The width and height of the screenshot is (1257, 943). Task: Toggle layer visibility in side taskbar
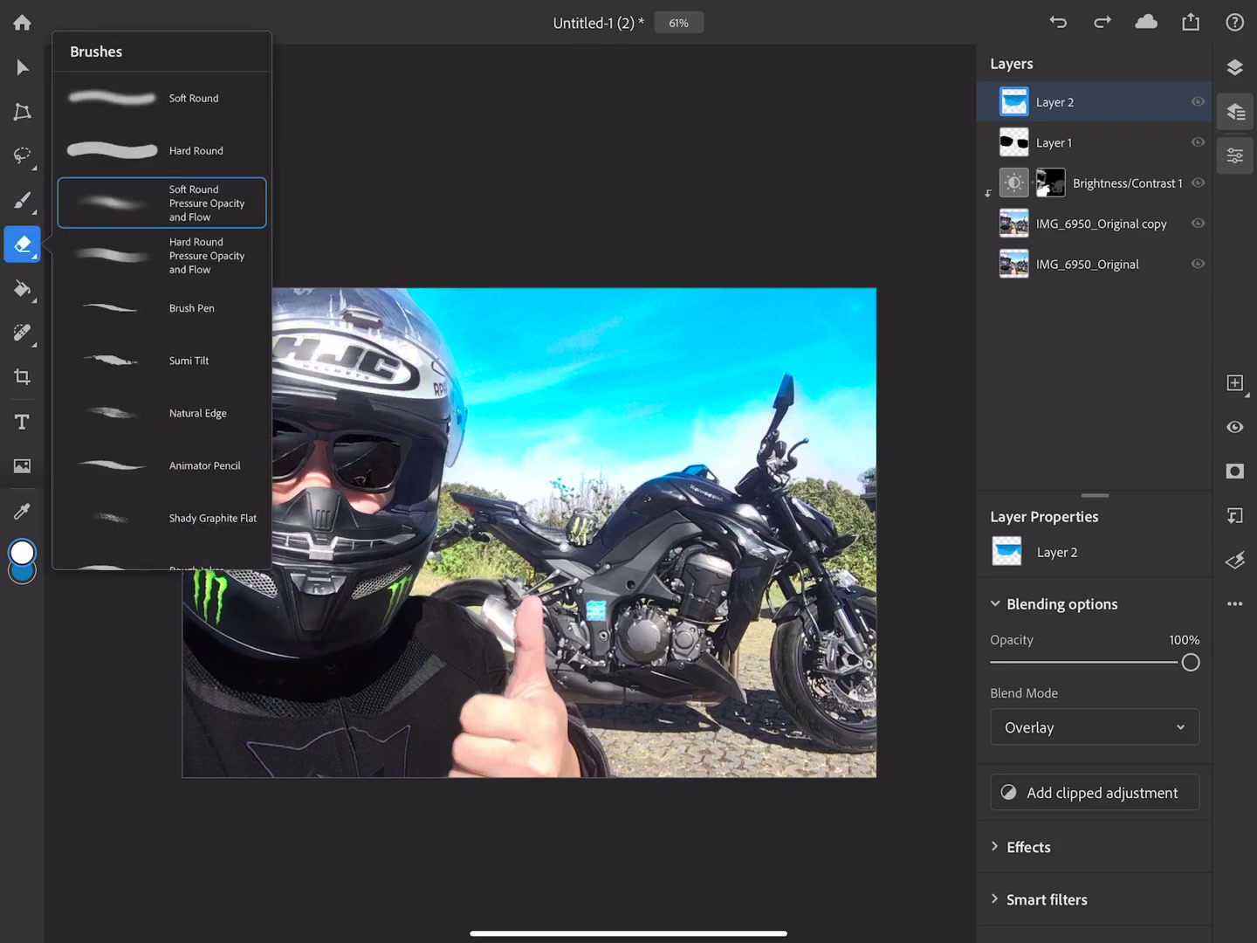pos(1234,427)
